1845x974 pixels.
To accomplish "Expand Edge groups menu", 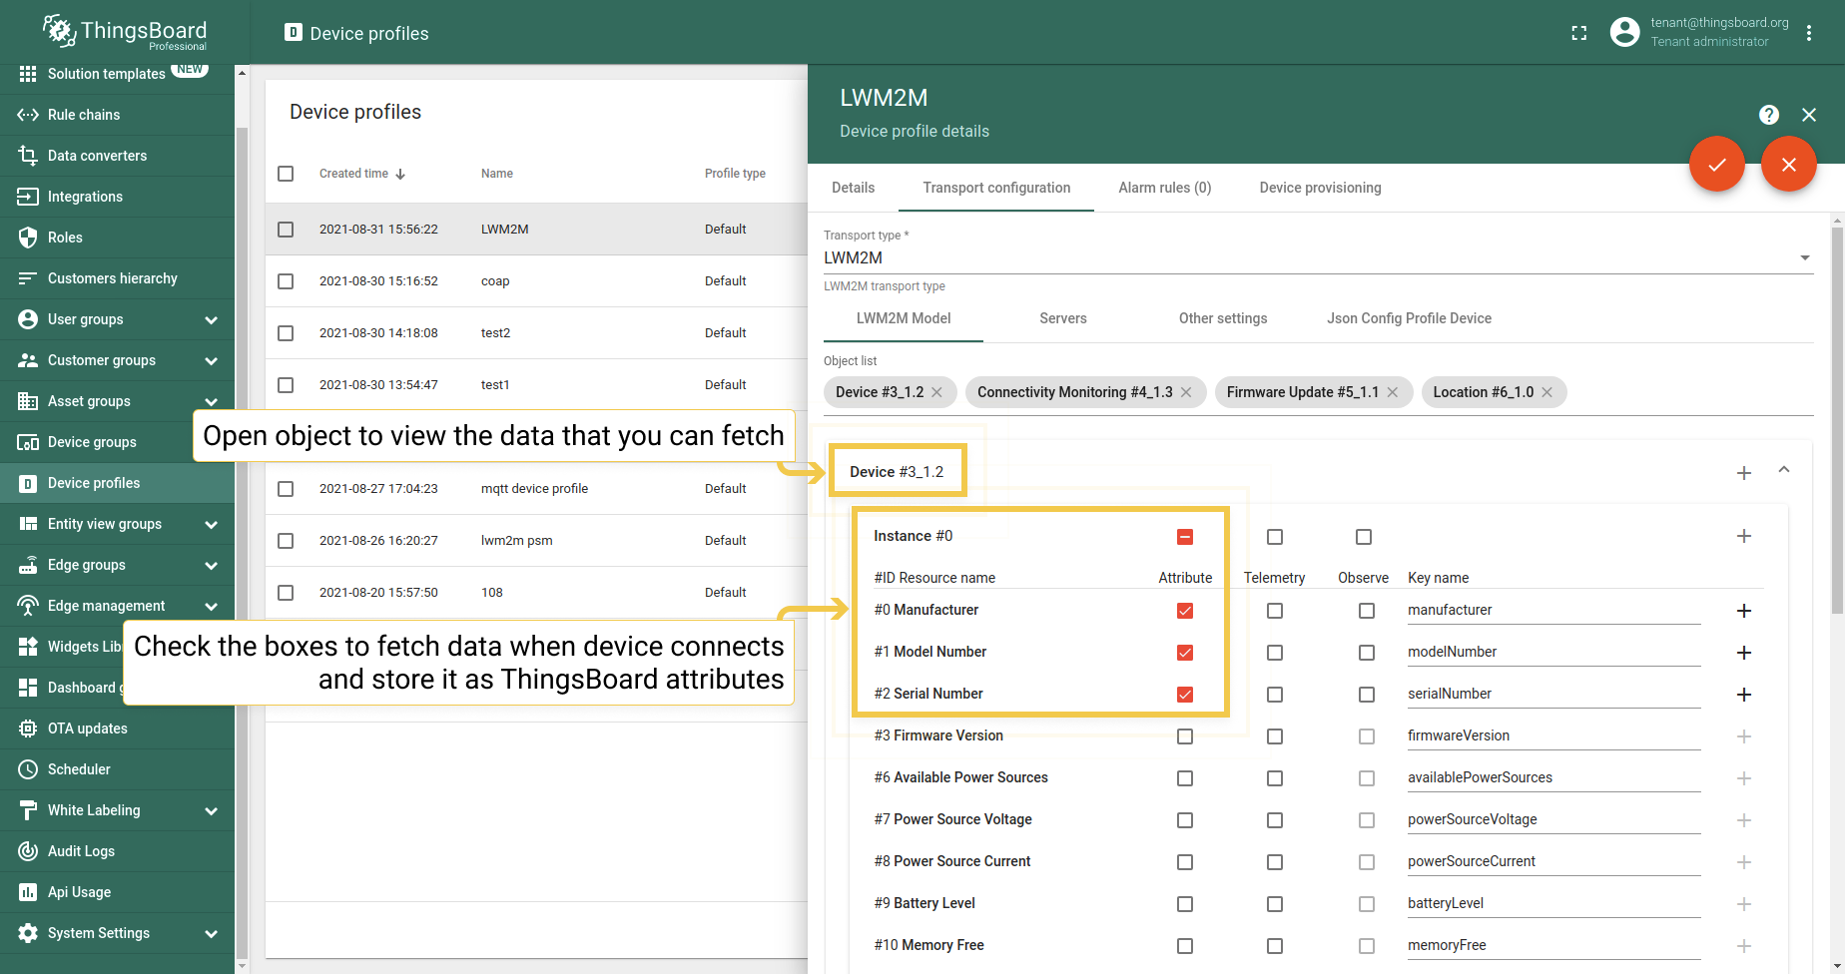I will 211,566.
